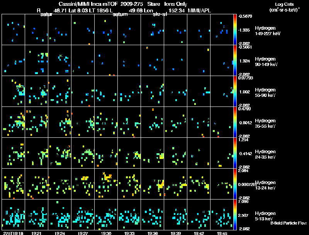Click the 'Hydrogen 24-35 keV' row label

coord(265,154)
